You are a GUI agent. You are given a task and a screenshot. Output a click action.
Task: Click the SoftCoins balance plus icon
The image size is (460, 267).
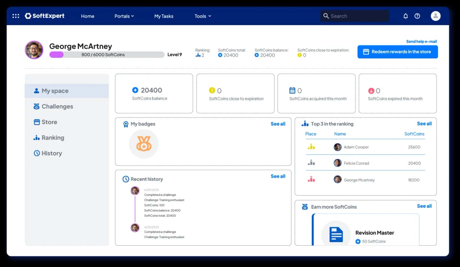pyautogui.click(x=135, y=90)
